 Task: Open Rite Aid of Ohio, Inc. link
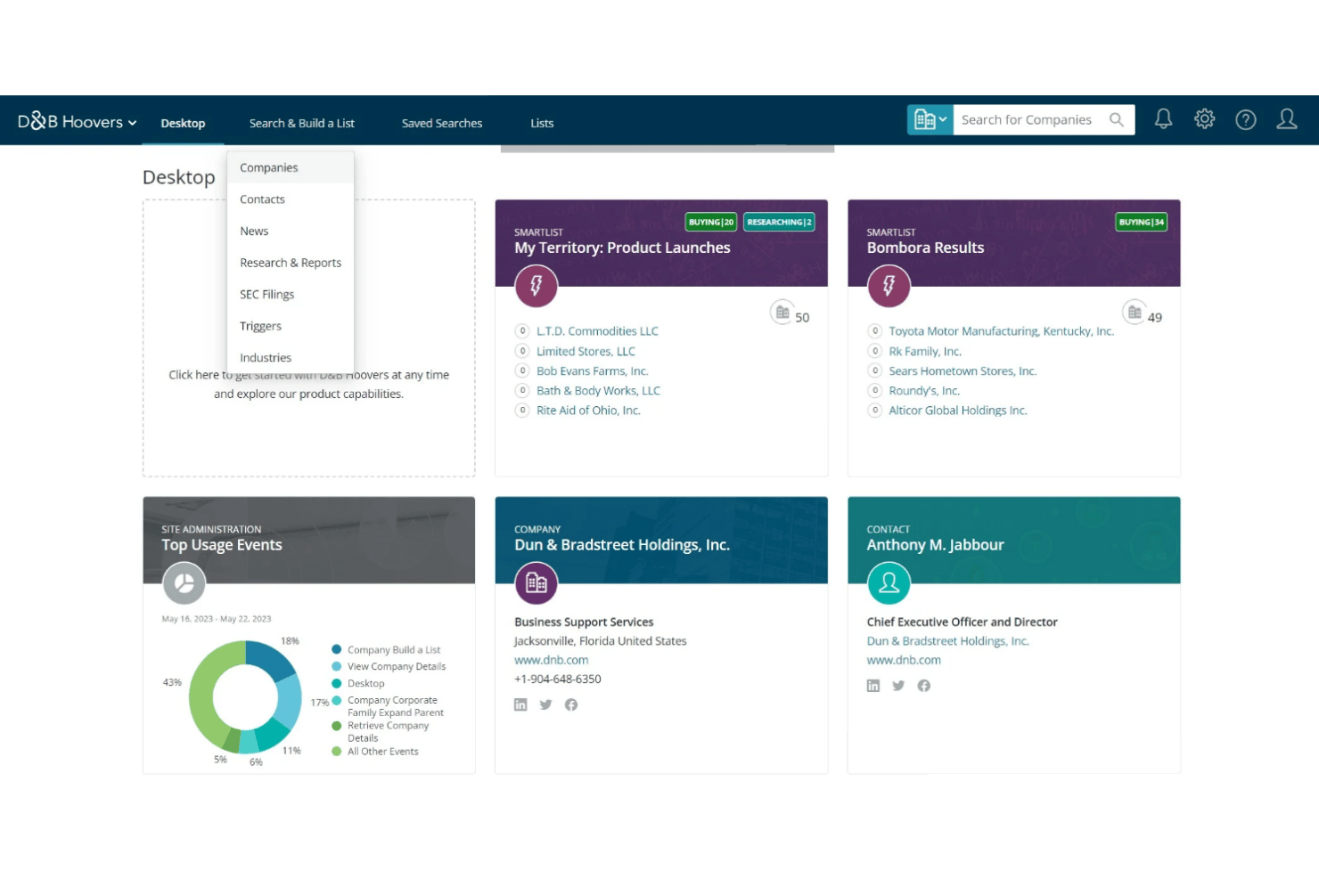tap(588, 410)
